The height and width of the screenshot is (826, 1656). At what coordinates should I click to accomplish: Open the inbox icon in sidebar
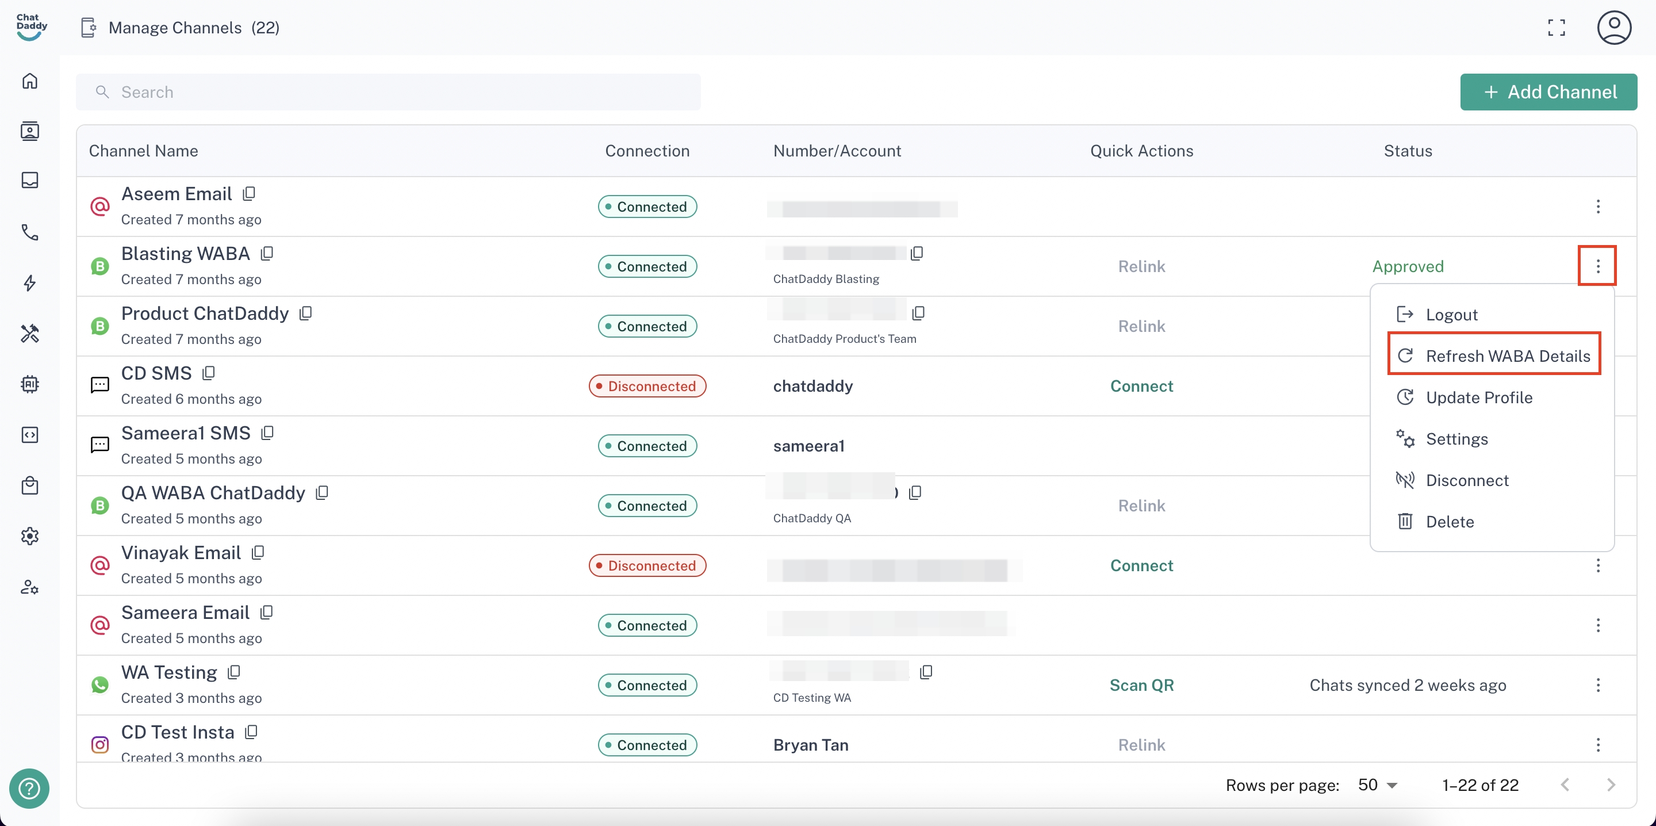click(x=29, y=180)
